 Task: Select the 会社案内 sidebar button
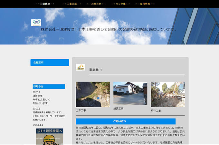50,63
